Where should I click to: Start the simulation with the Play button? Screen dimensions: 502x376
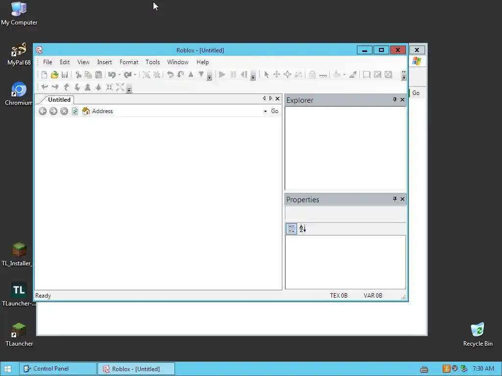[x=222, y=75]
